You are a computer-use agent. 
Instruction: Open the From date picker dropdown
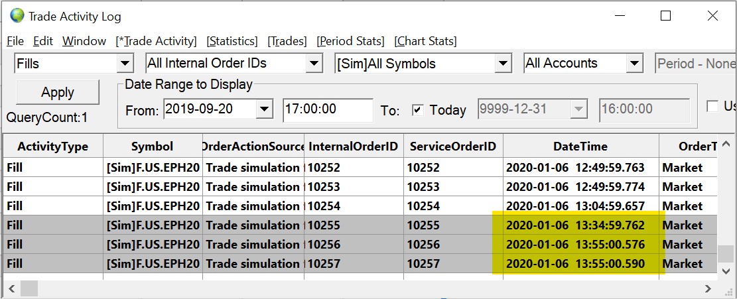tap(265, 109)
